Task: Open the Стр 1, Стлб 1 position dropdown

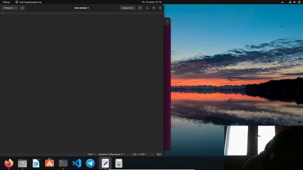Action: click(143, 154)
